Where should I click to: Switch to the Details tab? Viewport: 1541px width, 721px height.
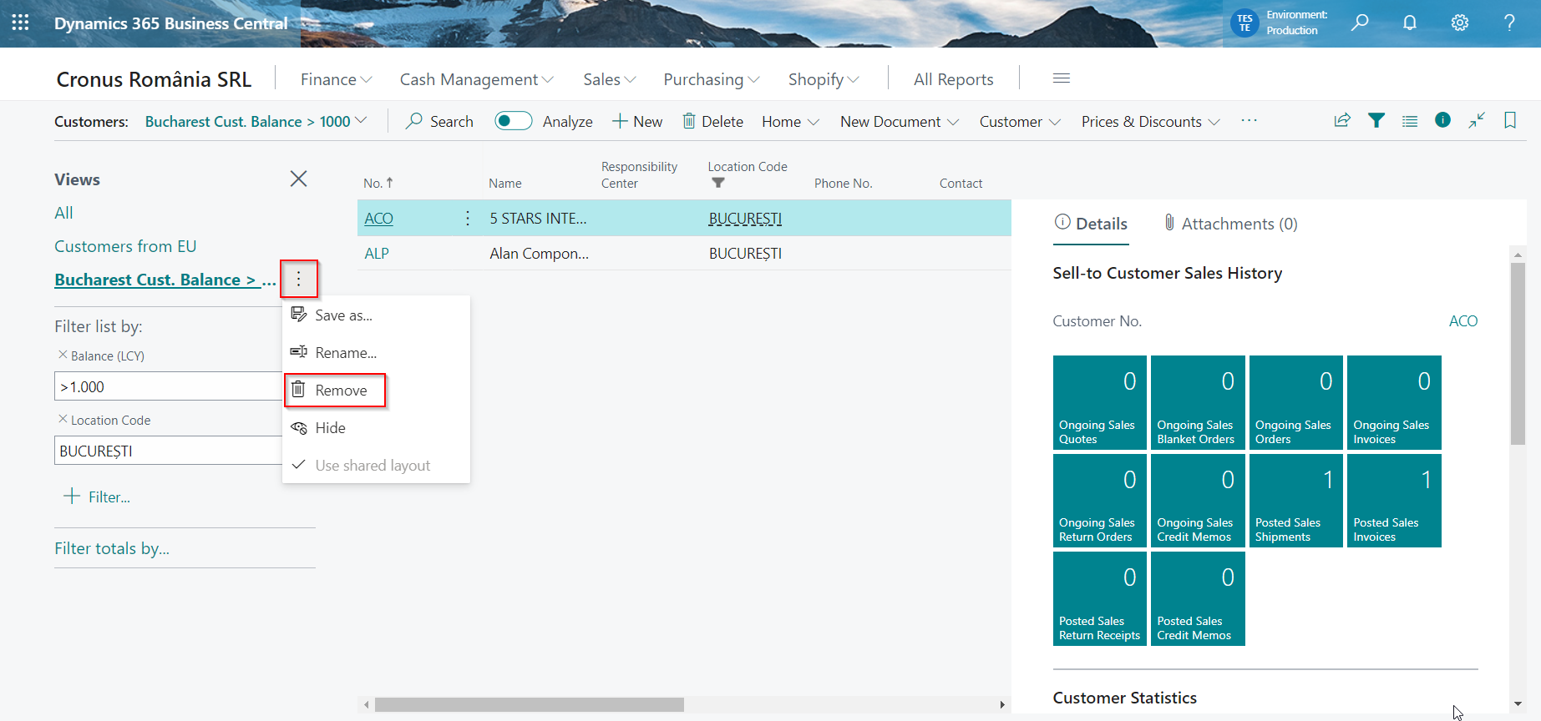click(1091, 223)
